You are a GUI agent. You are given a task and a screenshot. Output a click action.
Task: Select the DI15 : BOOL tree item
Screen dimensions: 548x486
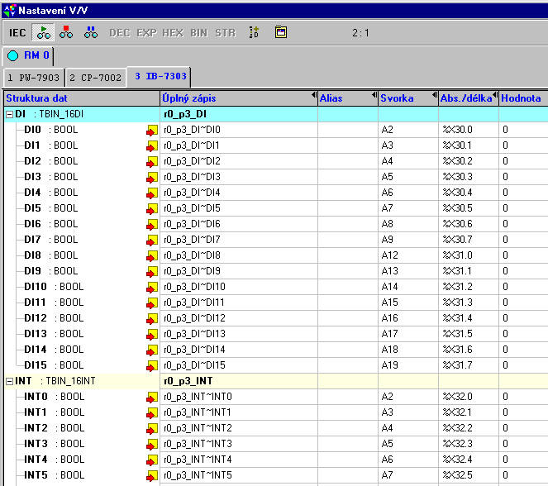pyautogui.click(x=54, y=365)
